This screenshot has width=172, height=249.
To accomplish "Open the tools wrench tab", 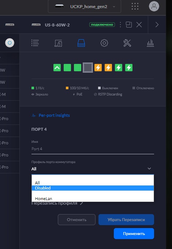I will click(127, 43).
